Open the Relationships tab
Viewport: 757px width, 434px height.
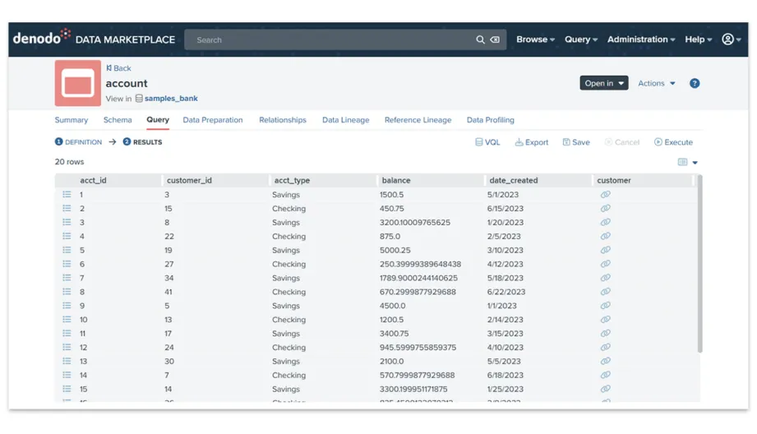pyautogui.click(x=283, y=120)
